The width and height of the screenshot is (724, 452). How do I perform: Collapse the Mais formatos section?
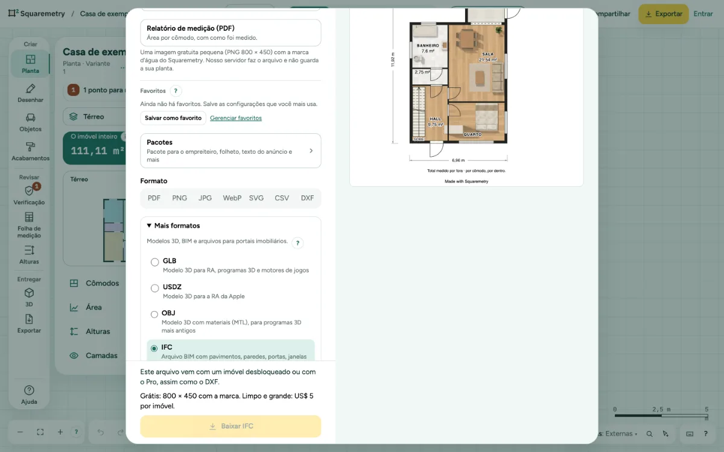[174, 225]
